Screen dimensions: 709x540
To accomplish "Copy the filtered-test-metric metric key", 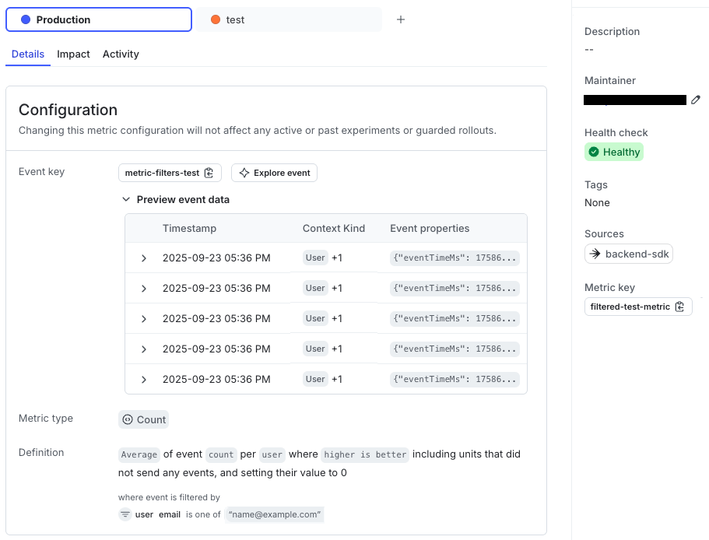I will [x=680, y=307].
